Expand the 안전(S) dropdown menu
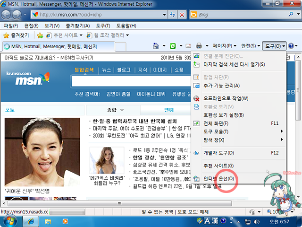The width and height of the screenshot is (302, 227). 251,46
